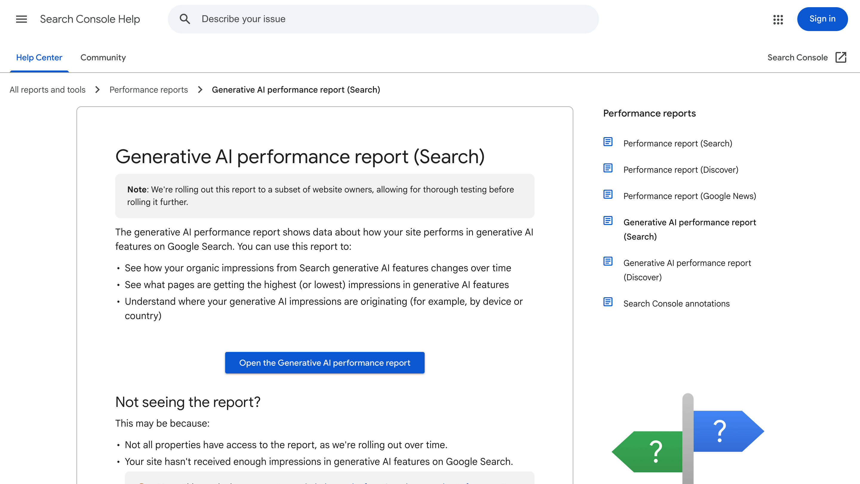Click the document icon for Performance report (Discover)
The image size is (860, 484).
(608, 168)
